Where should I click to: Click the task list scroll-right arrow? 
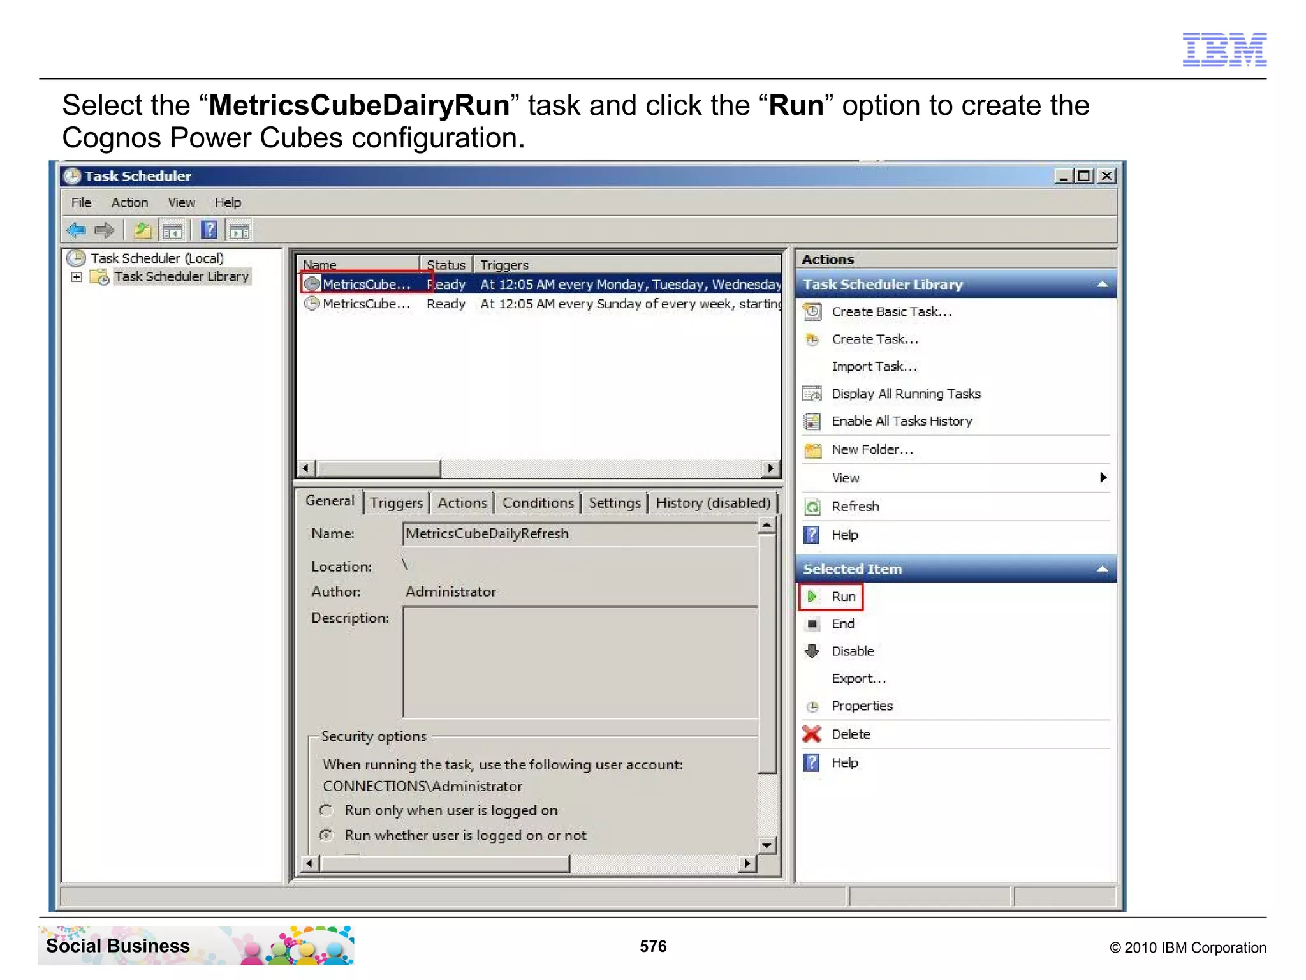pyautogui.click(x=771, y=468)
